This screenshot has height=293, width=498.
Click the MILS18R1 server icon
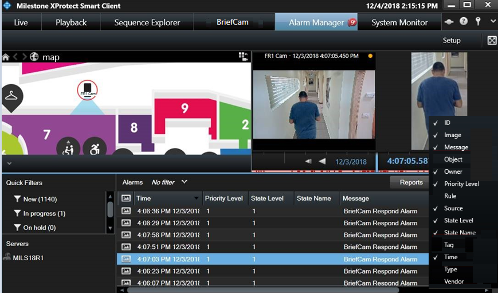(7, 257)
